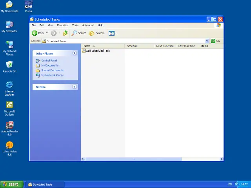The width and height of the screenshot is (251, 188).
Task: Open the Forward history dropdown arrow
Action: coord(59,33)
